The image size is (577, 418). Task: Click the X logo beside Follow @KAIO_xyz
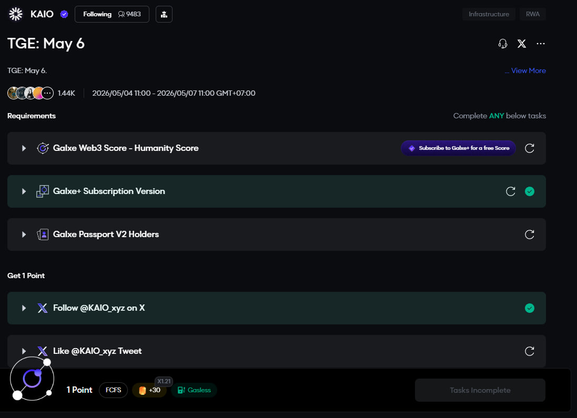(43, 308)
